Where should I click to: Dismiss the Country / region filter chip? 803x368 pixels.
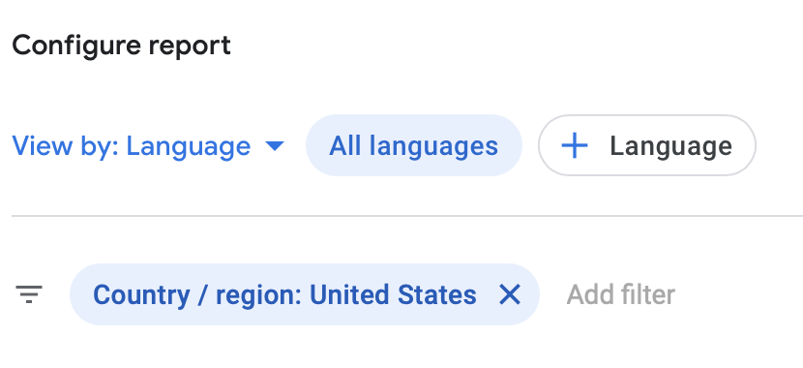click(510, 294)
